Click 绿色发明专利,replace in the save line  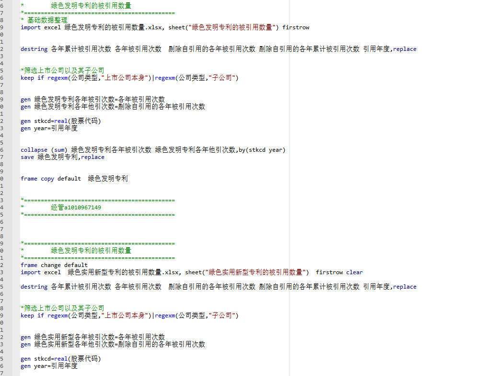pos(70,157)
